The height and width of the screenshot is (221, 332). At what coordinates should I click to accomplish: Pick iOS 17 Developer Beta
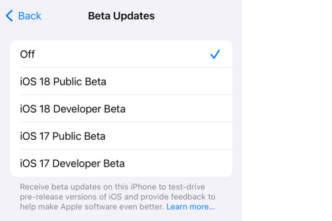[x=72, y=164]
